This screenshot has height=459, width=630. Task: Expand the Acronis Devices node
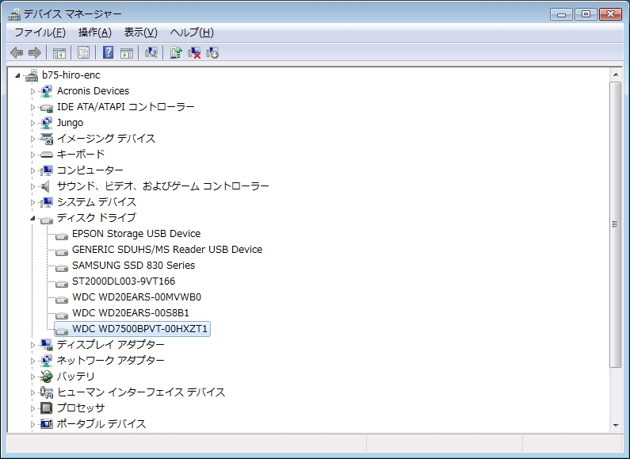click(32, 91)
